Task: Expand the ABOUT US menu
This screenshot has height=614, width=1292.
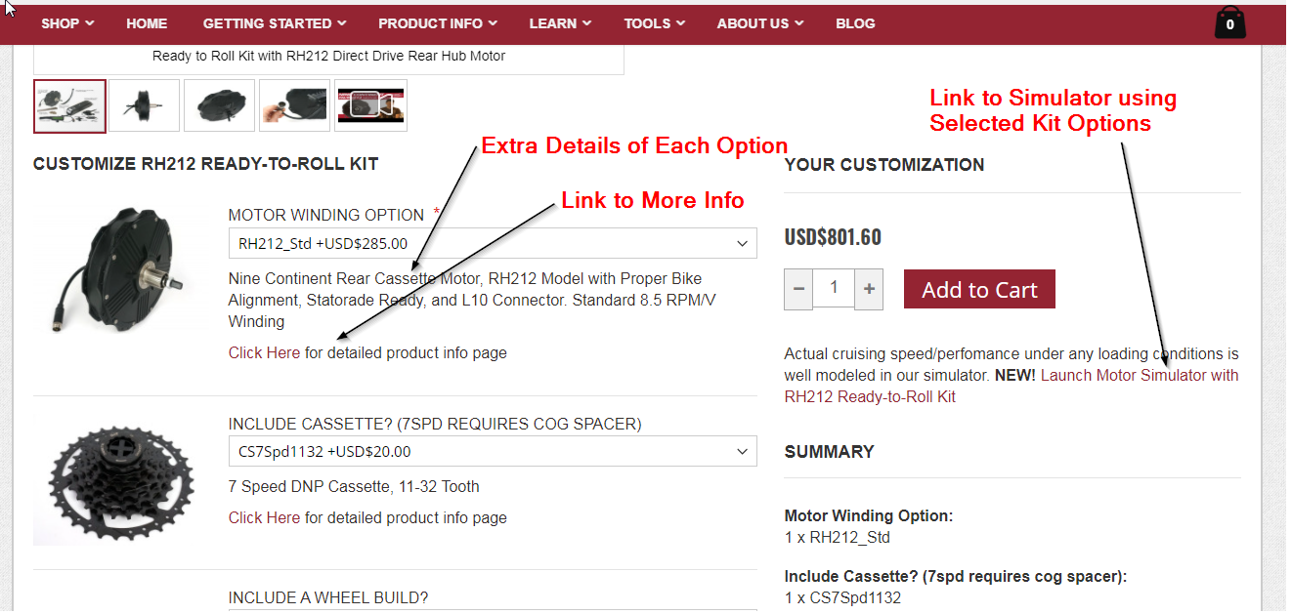Action: coord(760,23)
